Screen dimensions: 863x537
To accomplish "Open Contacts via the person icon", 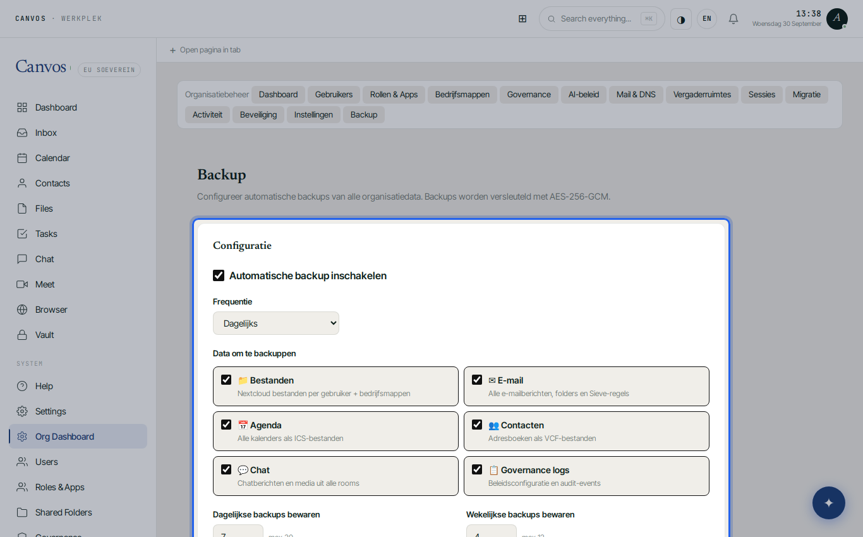I will tap(22, 183).
